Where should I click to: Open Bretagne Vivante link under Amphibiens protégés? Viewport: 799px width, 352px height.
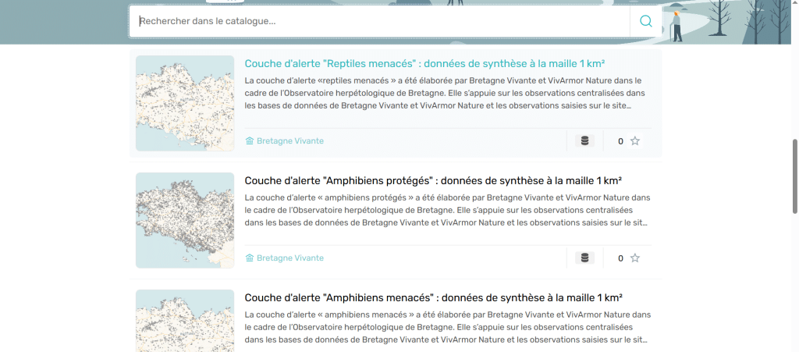[x=289, y=258]
